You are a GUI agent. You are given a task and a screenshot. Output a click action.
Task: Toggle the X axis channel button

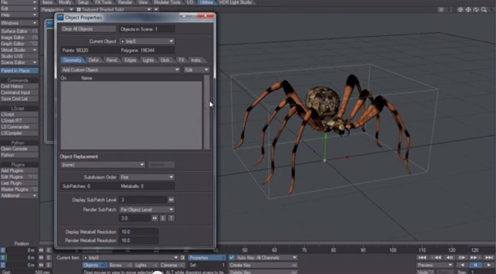[3, 250]
